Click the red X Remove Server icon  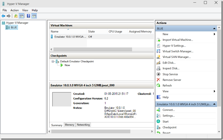(x=159, y=80)
